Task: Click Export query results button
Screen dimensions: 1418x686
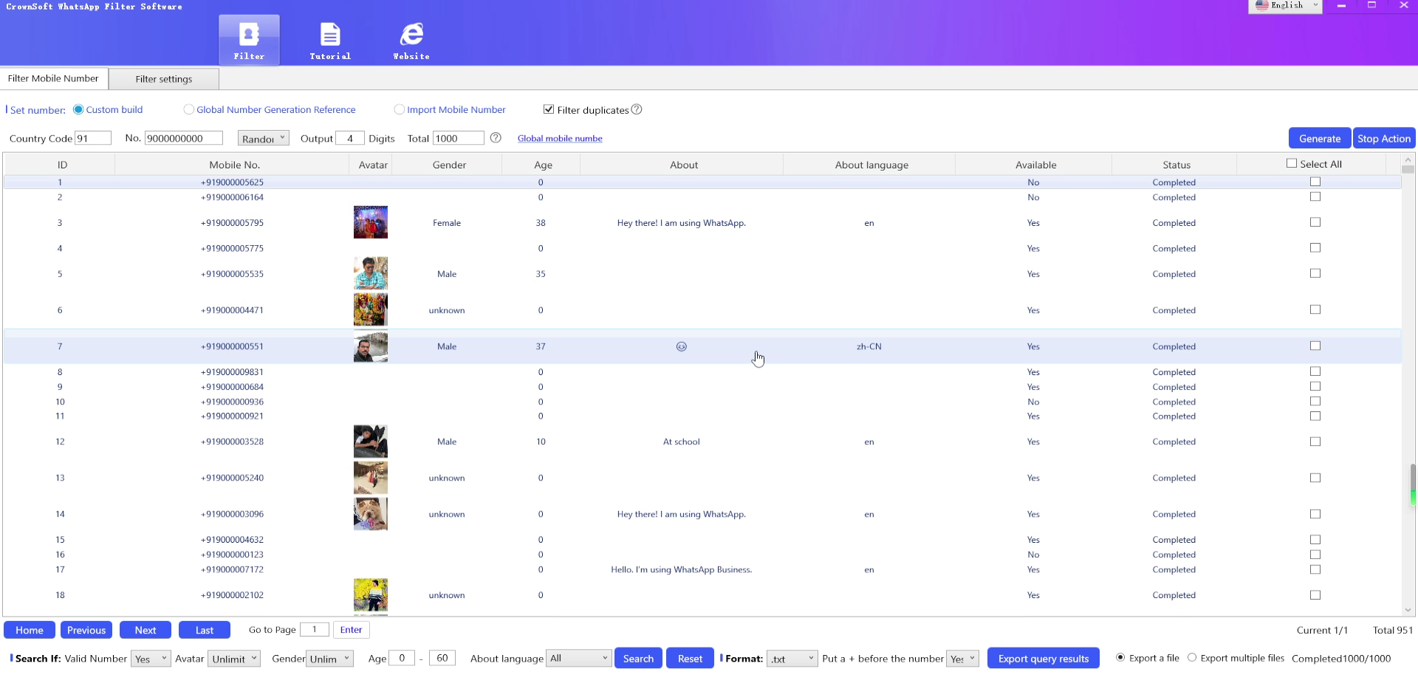Action: [1044, 658]
